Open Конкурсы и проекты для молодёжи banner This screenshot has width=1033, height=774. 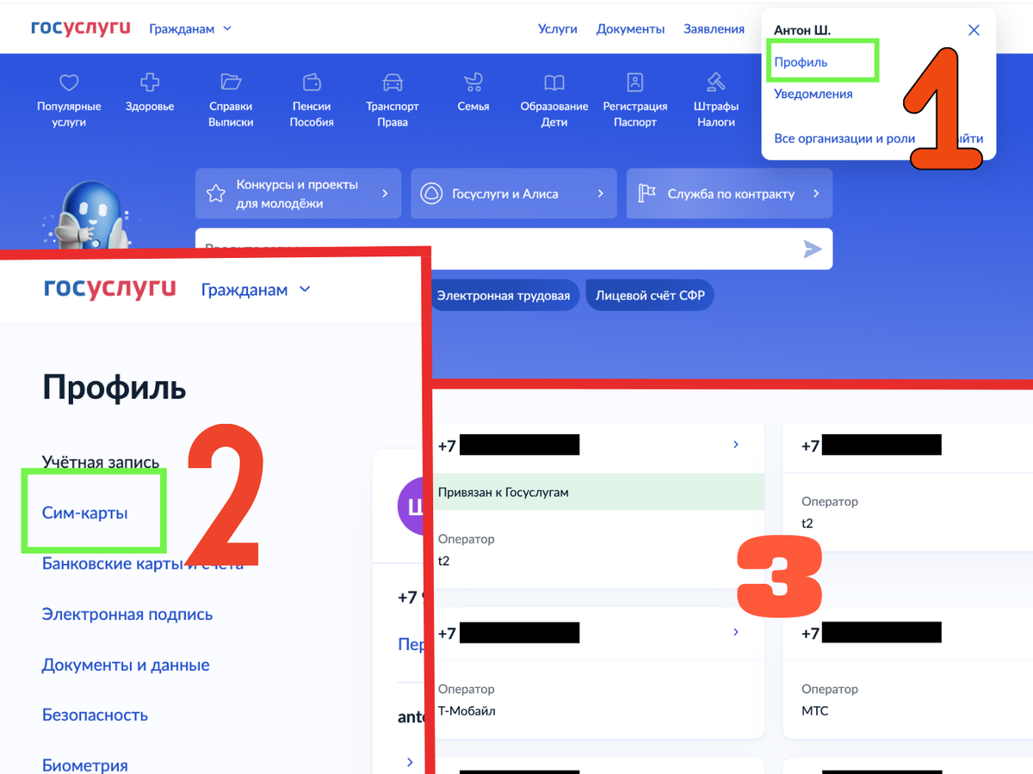click(x=298, y=193)
